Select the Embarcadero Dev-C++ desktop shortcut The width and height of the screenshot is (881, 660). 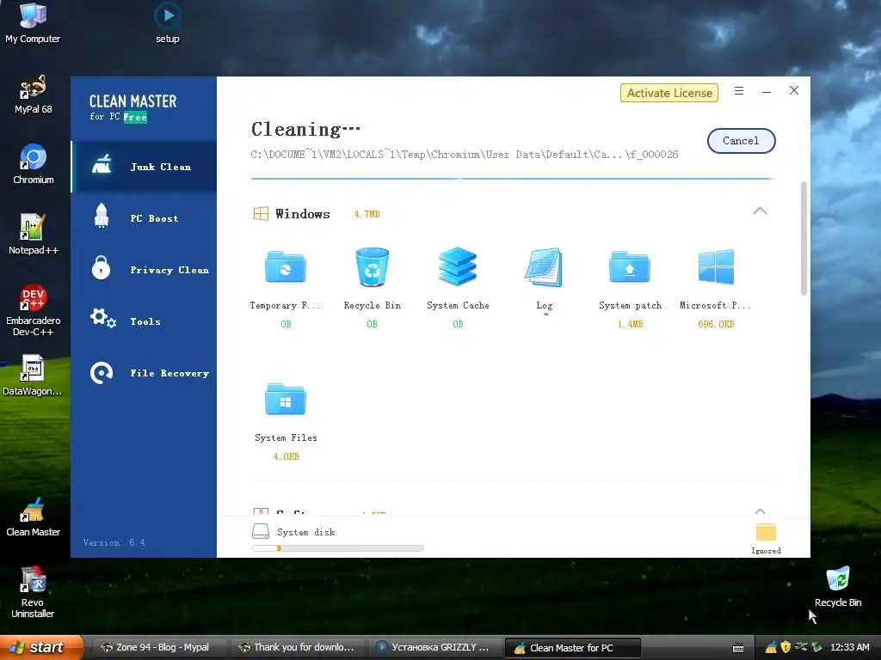pos(34,311)
